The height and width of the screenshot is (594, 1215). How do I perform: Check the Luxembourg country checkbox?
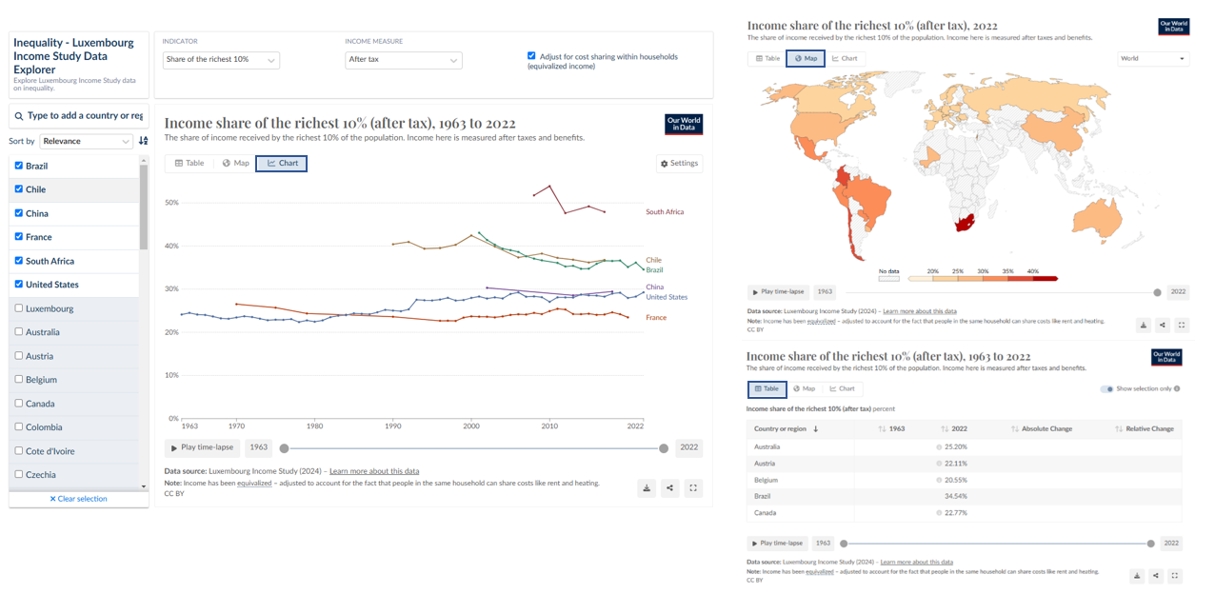pos(19,308)
